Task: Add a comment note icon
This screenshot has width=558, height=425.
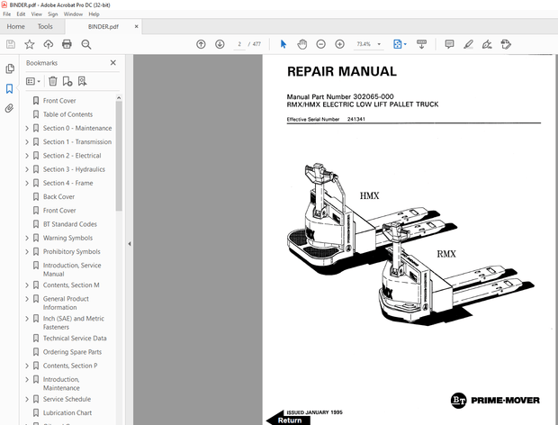Action: pos(449,44)
